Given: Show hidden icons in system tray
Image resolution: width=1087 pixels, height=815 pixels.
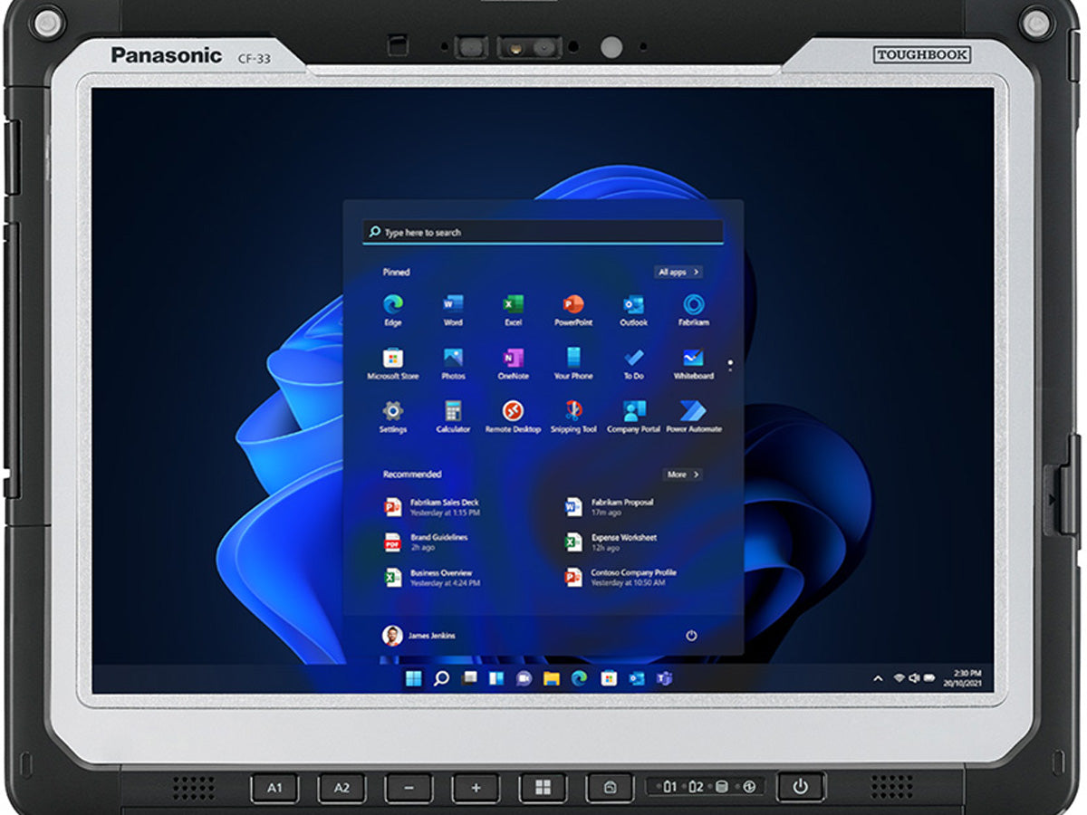Looking at the screenshot, I should (877, 678).
